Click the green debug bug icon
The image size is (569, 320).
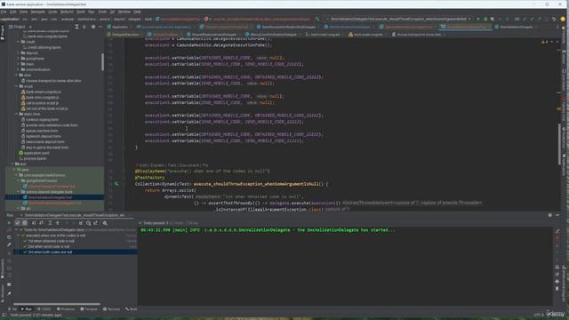[x=485, y=19]
